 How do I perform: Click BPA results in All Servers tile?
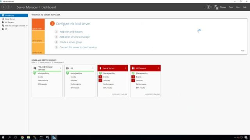pyautogui.click(x=141, y=88)
